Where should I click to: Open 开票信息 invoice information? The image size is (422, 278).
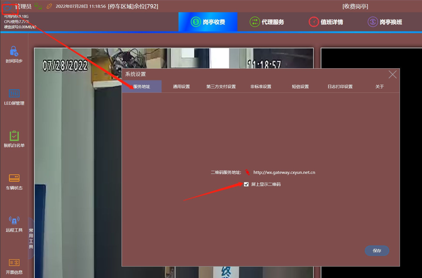click(x=14, y=267)
